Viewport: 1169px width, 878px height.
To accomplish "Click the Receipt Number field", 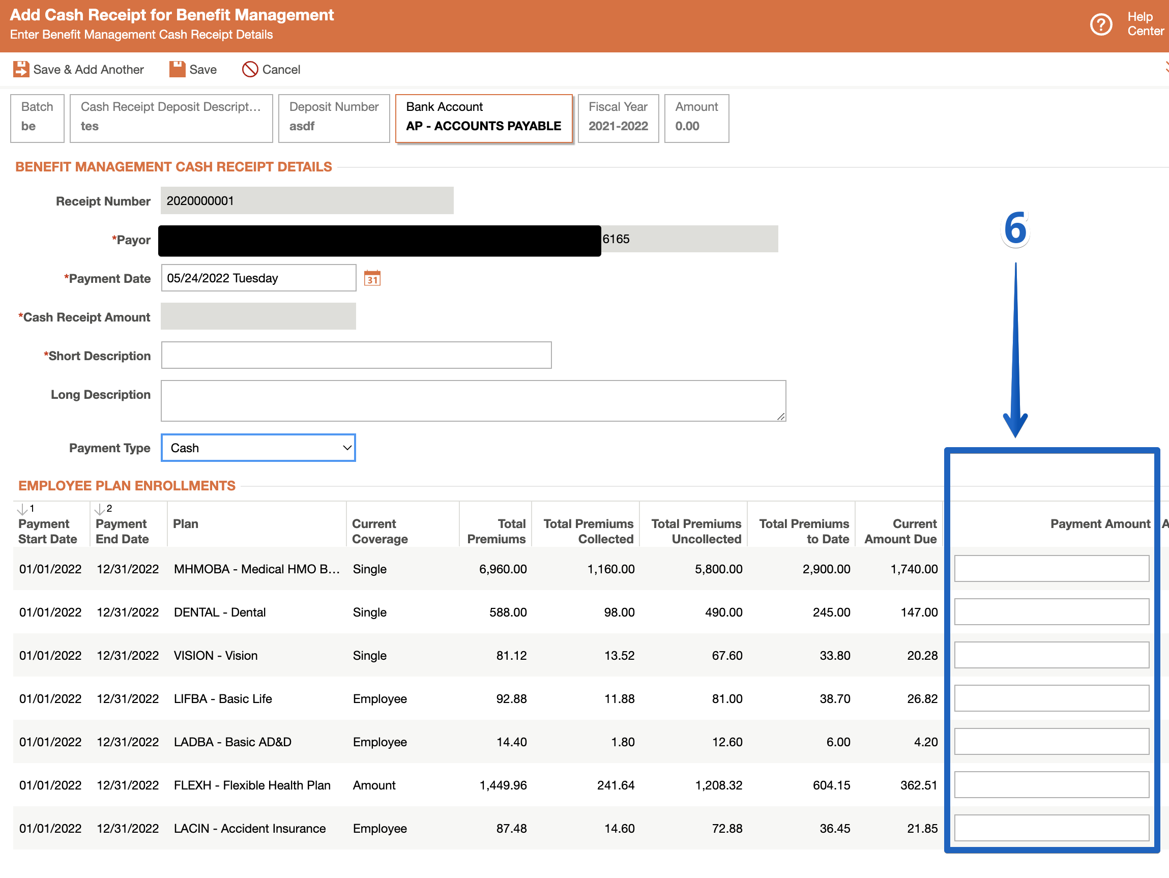I will coord(307,201).
